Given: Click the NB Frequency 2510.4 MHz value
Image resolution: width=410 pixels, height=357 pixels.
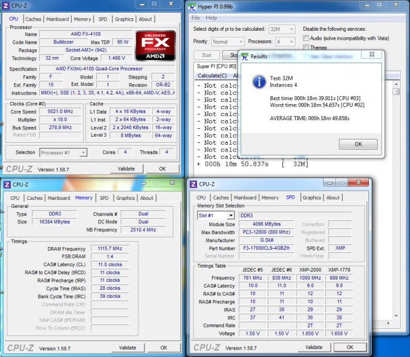Looking at the screenshot, I should [x=143, y=230].
